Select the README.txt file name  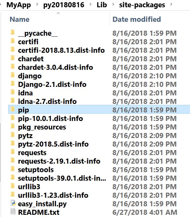(39, 213)
